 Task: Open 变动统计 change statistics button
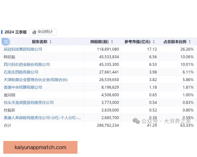43,32
